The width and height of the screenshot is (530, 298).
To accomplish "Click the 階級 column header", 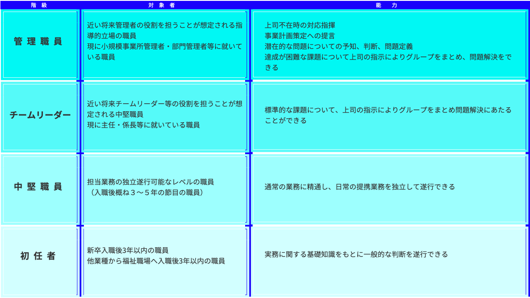I will (39, 5).
